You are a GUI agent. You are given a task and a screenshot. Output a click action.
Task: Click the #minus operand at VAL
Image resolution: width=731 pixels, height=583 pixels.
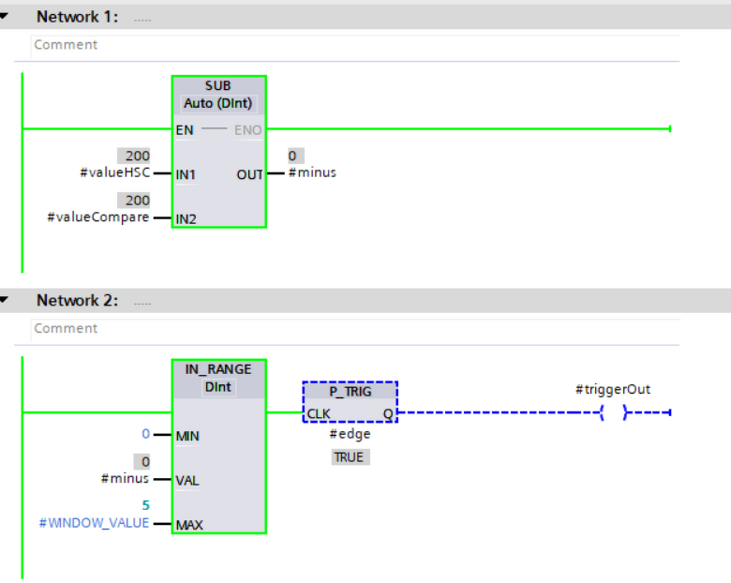click(x=125, y=479)
